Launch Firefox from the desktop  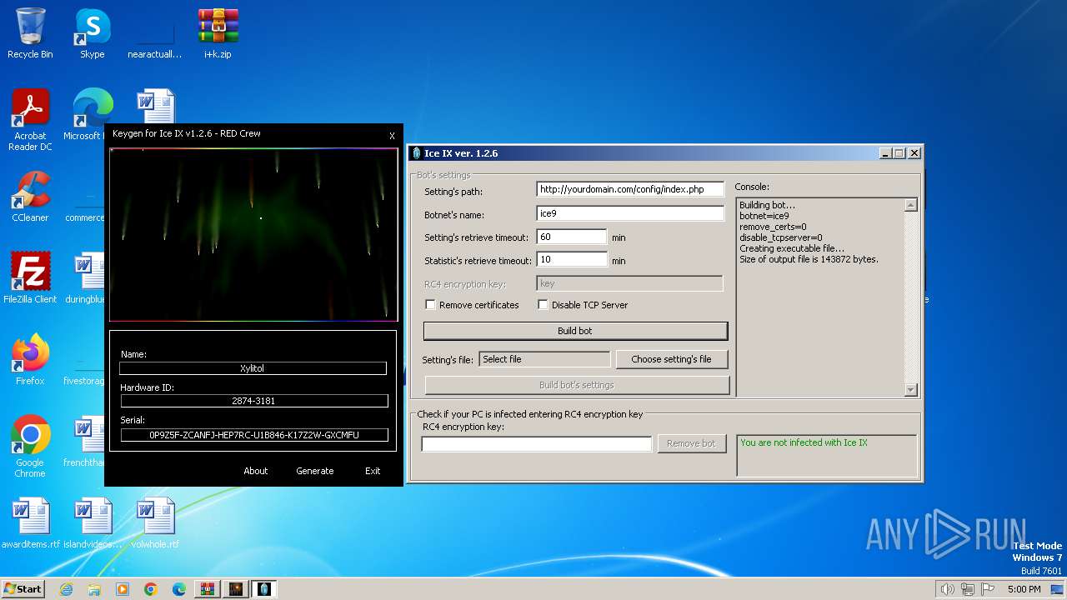[30, 361]
